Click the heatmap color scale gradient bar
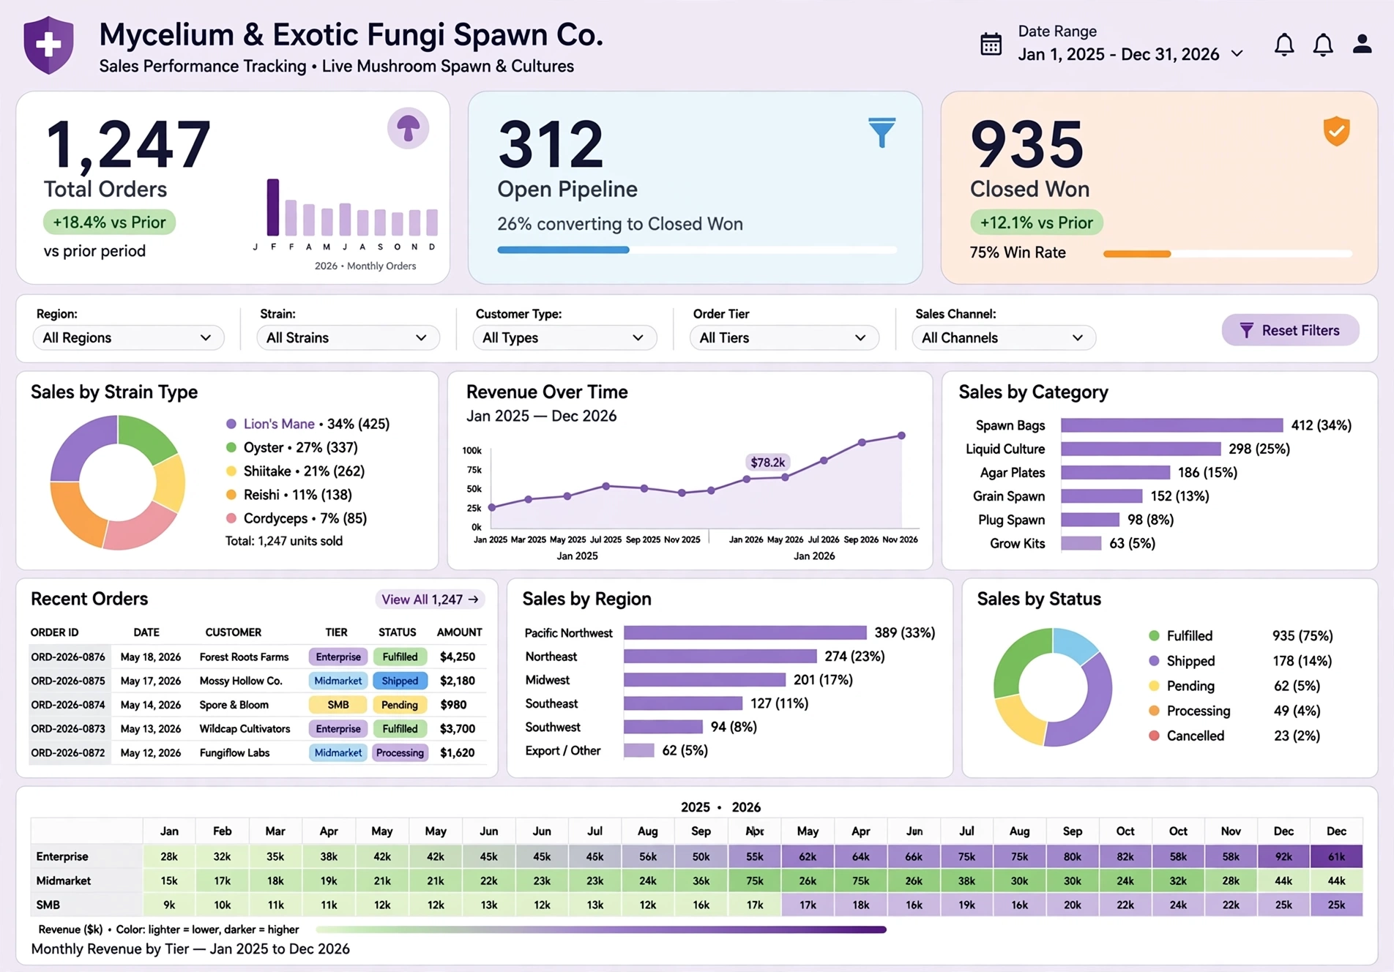Screen dimensions: 1394x972 (x=601, y=930)
